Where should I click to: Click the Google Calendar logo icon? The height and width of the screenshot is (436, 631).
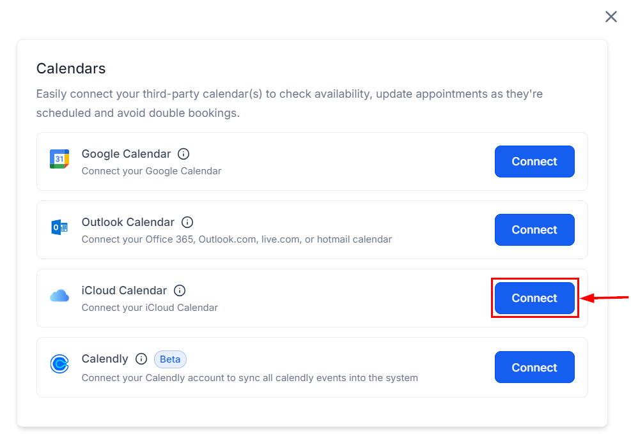(59, 158)
